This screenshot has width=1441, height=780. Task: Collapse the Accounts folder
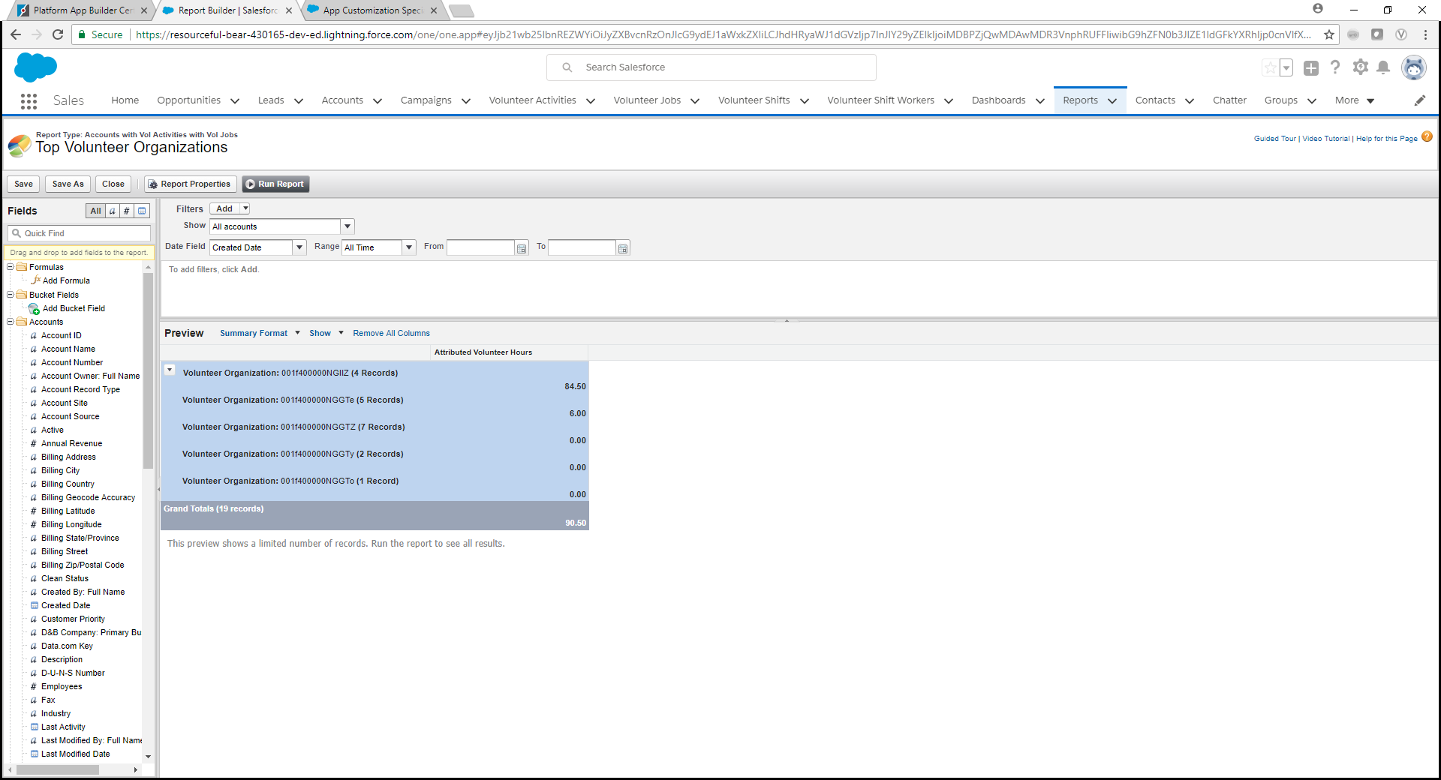coord(11,322)
